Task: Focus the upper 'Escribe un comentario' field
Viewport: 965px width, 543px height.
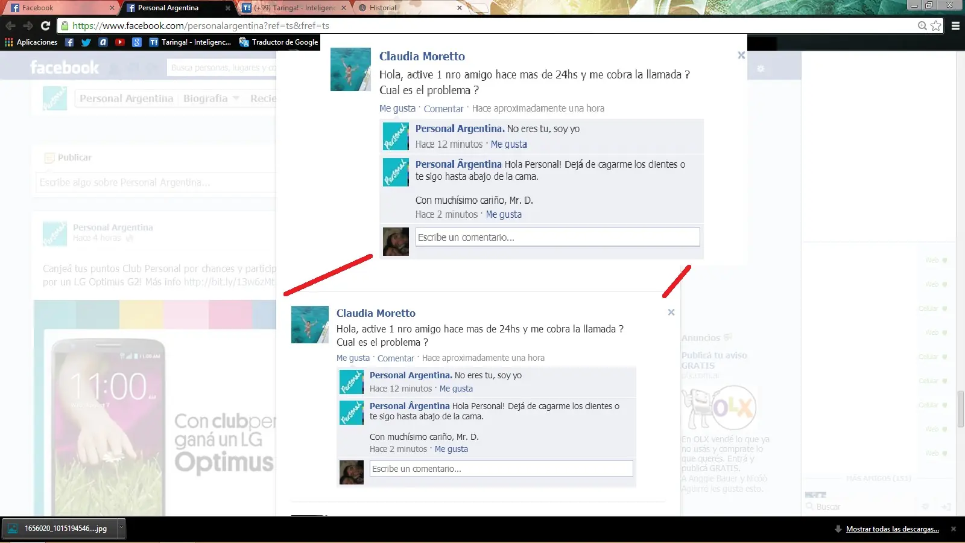Action: [x=557, y=237]
